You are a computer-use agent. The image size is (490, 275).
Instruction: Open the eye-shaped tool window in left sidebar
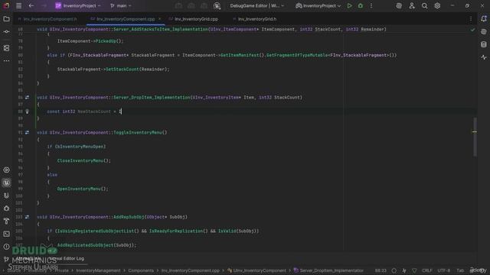[6, 170]
